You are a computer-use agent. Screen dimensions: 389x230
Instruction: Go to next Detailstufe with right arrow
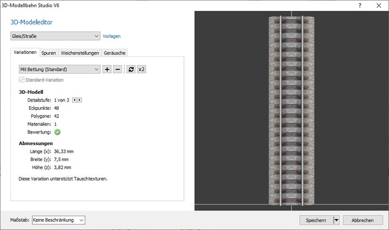pos(79,100)
